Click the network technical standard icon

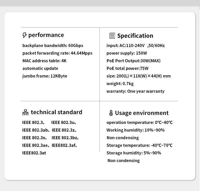click(x=25, y=112)
